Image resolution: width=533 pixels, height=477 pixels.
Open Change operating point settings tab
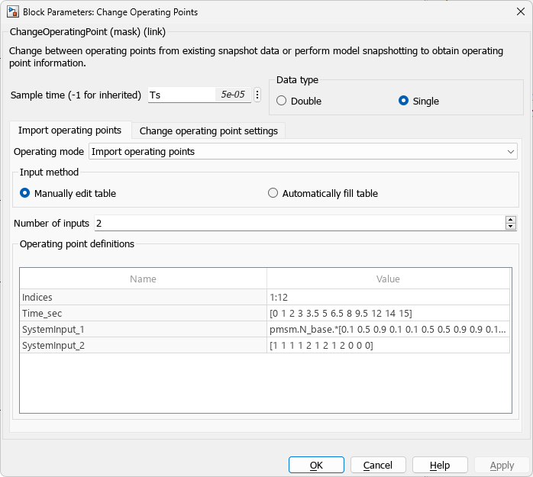(x=208, y=131)
